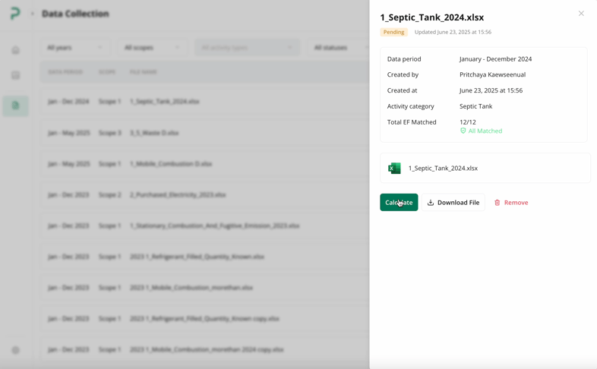Open the All activity types dropdown
Image resolution: width=597 pixels, height=369 pixels.
[x=247, y=48]
